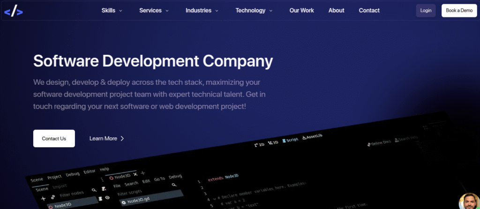Click the magnifier icon beside Filter nodes
This screenshot has width=480, height=209.
[94, 190]
